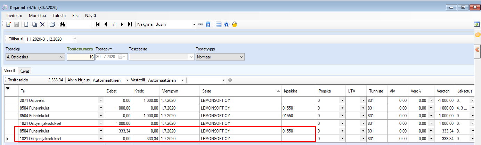Go to next record arrow

tap(122, 24)
